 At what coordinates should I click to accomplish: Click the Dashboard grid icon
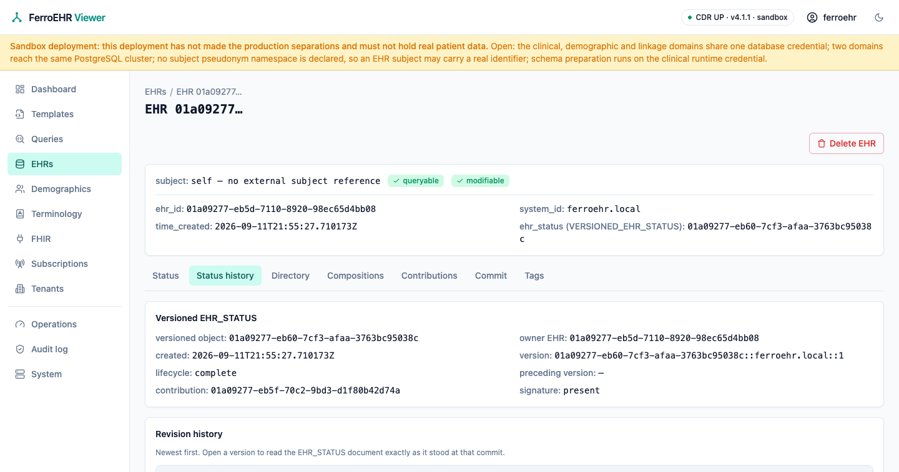pos(20,89)
